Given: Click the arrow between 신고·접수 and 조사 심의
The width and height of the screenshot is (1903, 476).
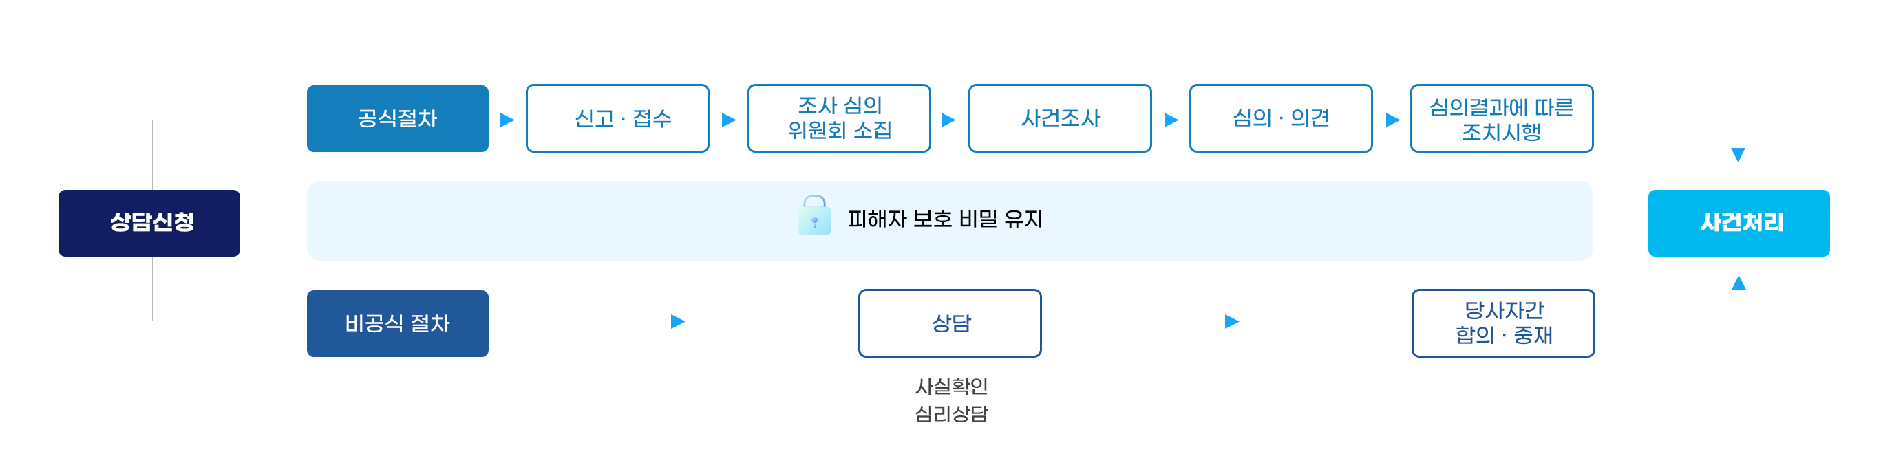Looking at the screenshot, I should point(728,120).
